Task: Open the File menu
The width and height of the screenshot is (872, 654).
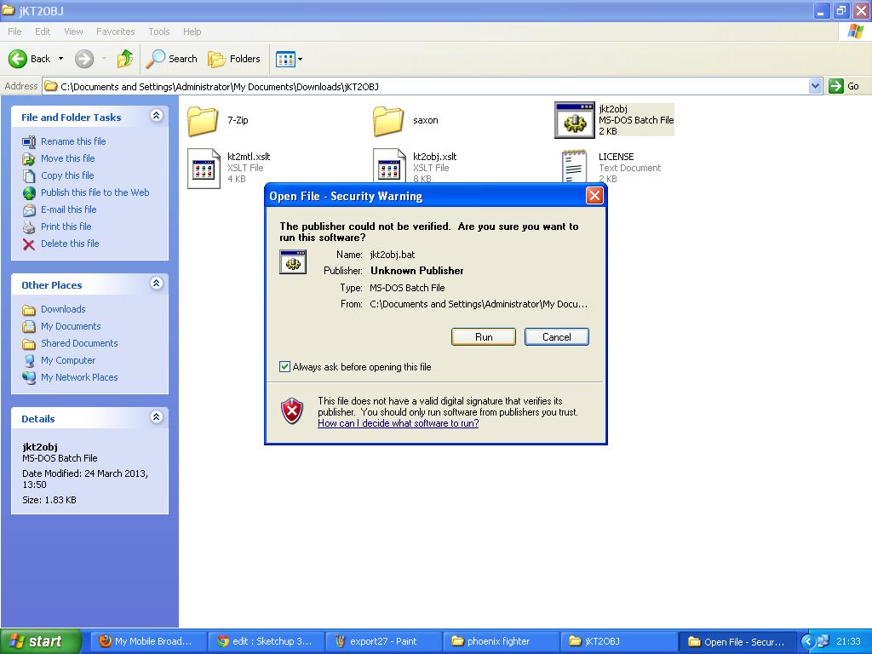Action: pos(14,32)
